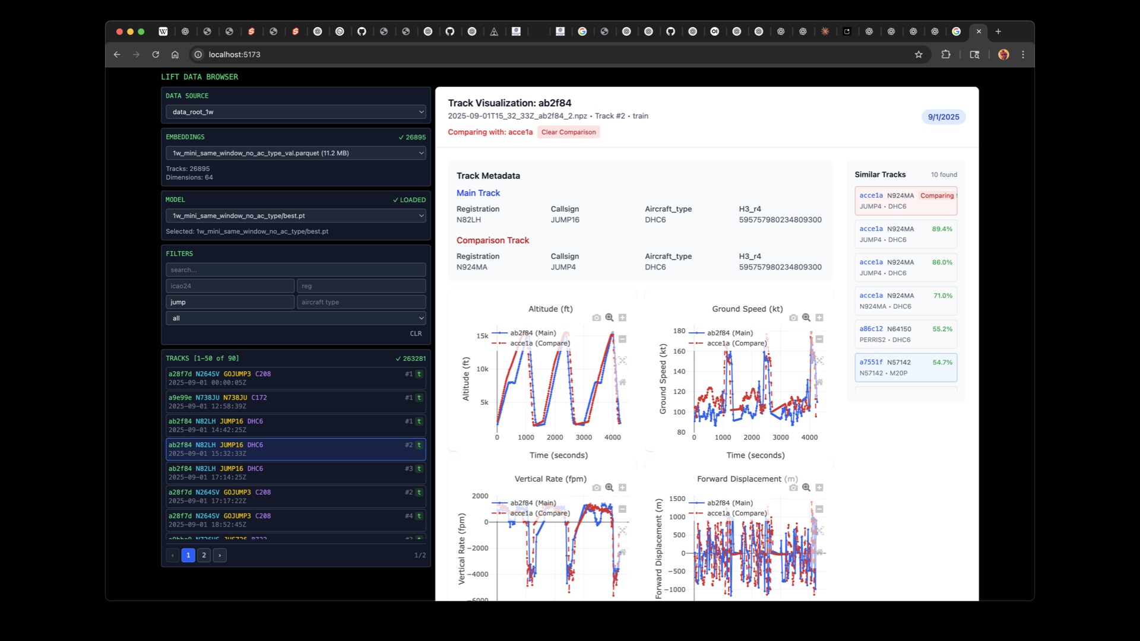This screenshot has width=1140, height=641.
Task: Select similar track a86c12 N64150
Action: 905,334
